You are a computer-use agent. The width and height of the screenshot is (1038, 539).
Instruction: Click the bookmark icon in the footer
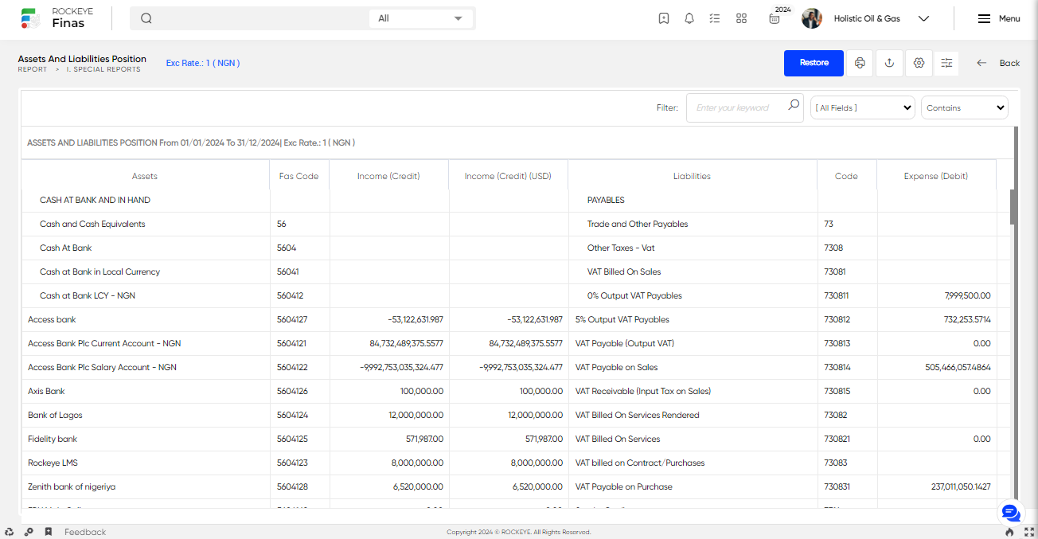click(49, 532)
